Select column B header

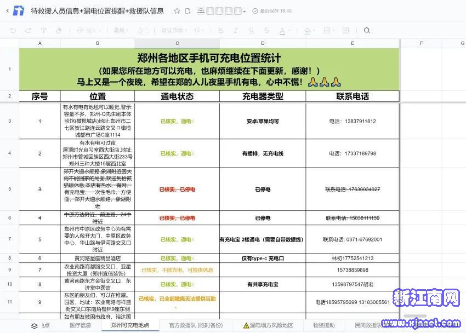(98, 43)
